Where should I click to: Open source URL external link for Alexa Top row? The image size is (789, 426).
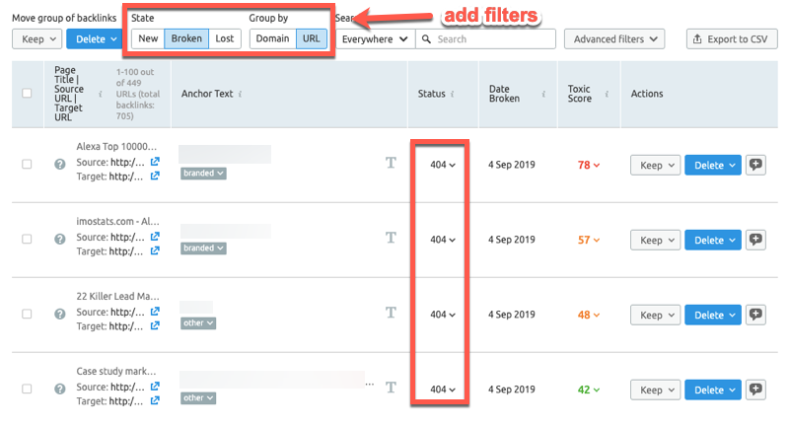point(155,162)
